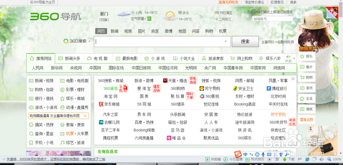This screenshot has width=343, height=165.
Task: Click the red-cross doctor icon in status bar
Action: coord(270,159)
